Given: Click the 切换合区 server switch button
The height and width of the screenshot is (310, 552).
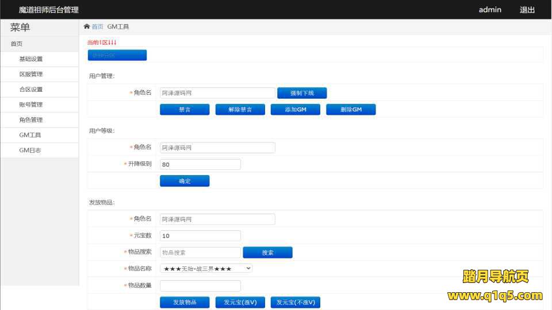Looking at the screenshot, I should [x=117, y=55].
